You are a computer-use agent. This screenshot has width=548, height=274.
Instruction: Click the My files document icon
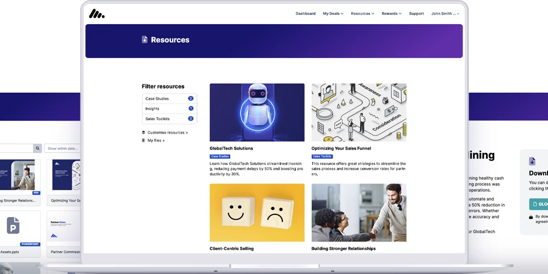143,140
